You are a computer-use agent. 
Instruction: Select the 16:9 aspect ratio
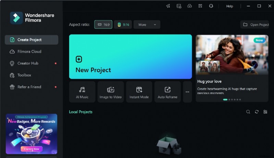click(x=103, y=25)
